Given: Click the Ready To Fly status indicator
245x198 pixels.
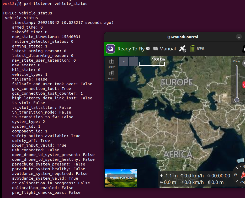Looking at the screenshot, I should click(x=131, y=49).
